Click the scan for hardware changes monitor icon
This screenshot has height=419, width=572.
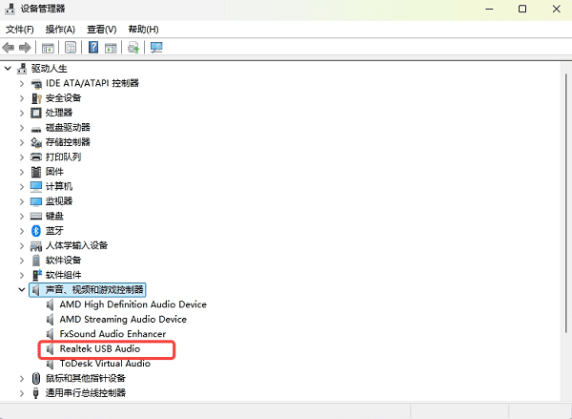(x=156, y=48)
